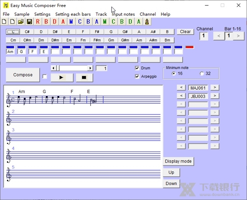
Task: Open the Help menu
Action: 165,14
